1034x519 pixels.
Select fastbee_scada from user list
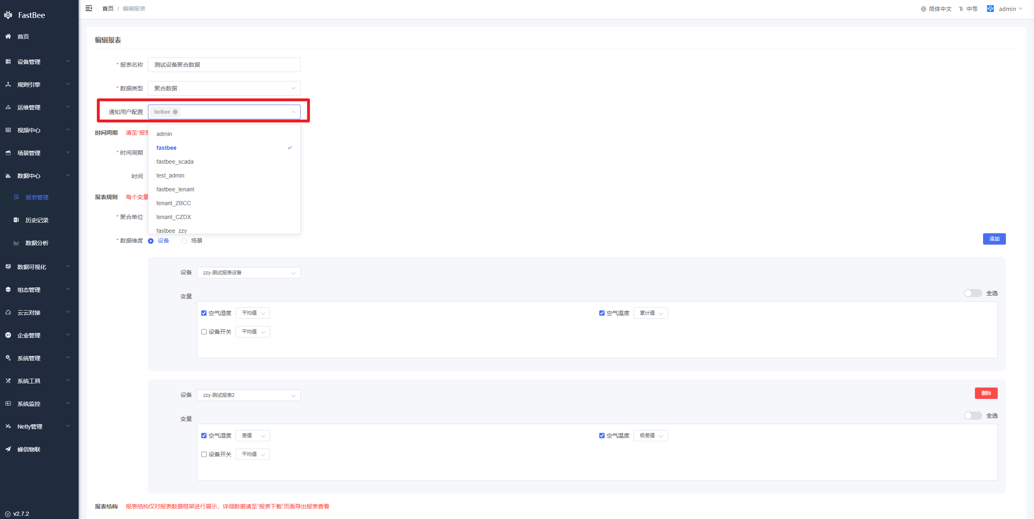175,162
